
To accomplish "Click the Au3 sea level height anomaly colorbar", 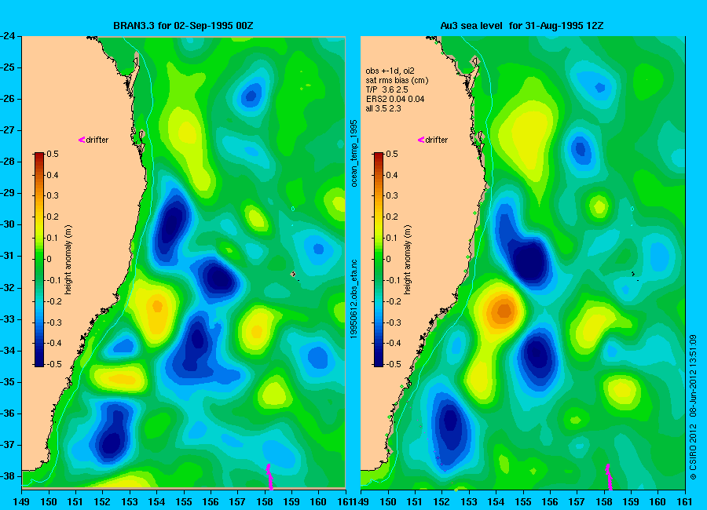I will [x=379, y=260].
